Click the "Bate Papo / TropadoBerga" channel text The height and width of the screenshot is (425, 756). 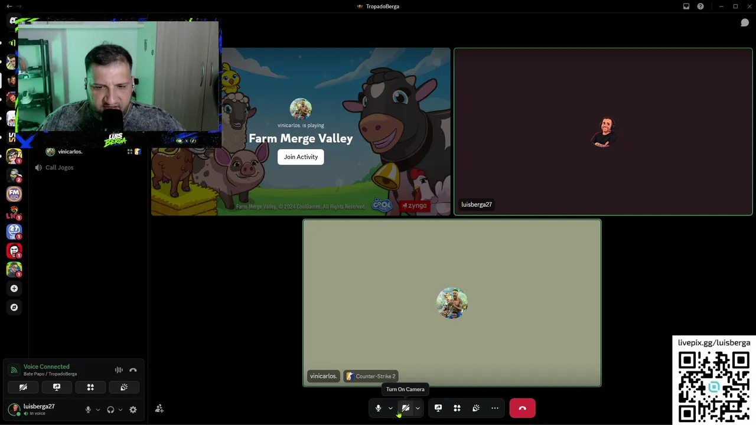pyautogui.click(x=50, y=374)
